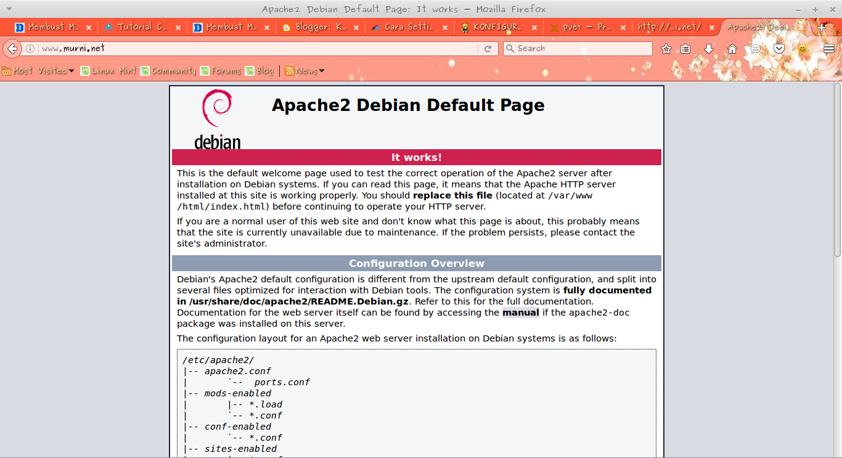Close the Firefox window

point(832,9)
